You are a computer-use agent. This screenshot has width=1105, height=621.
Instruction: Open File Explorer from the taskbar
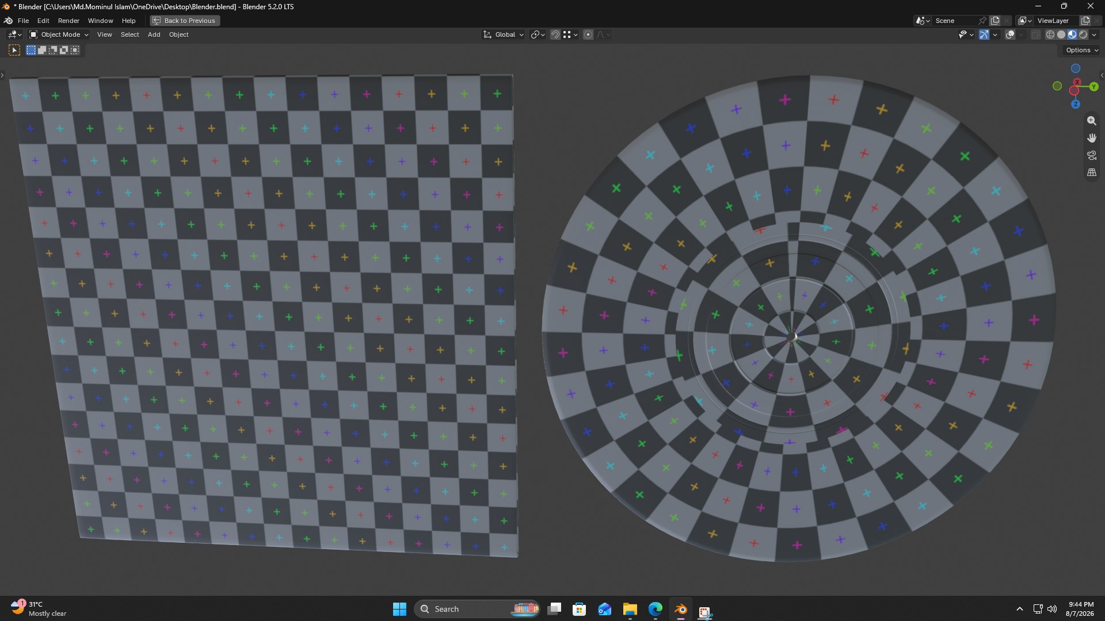[x=630, y=609]
